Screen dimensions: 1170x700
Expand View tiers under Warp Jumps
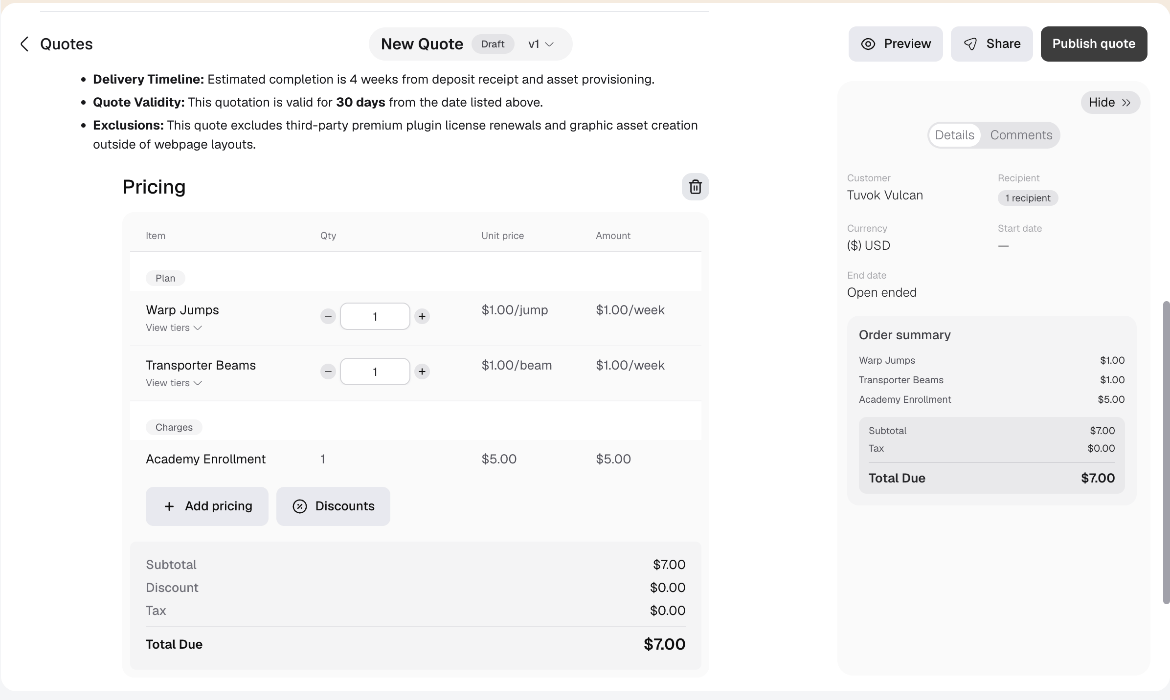tap(174, 328)
